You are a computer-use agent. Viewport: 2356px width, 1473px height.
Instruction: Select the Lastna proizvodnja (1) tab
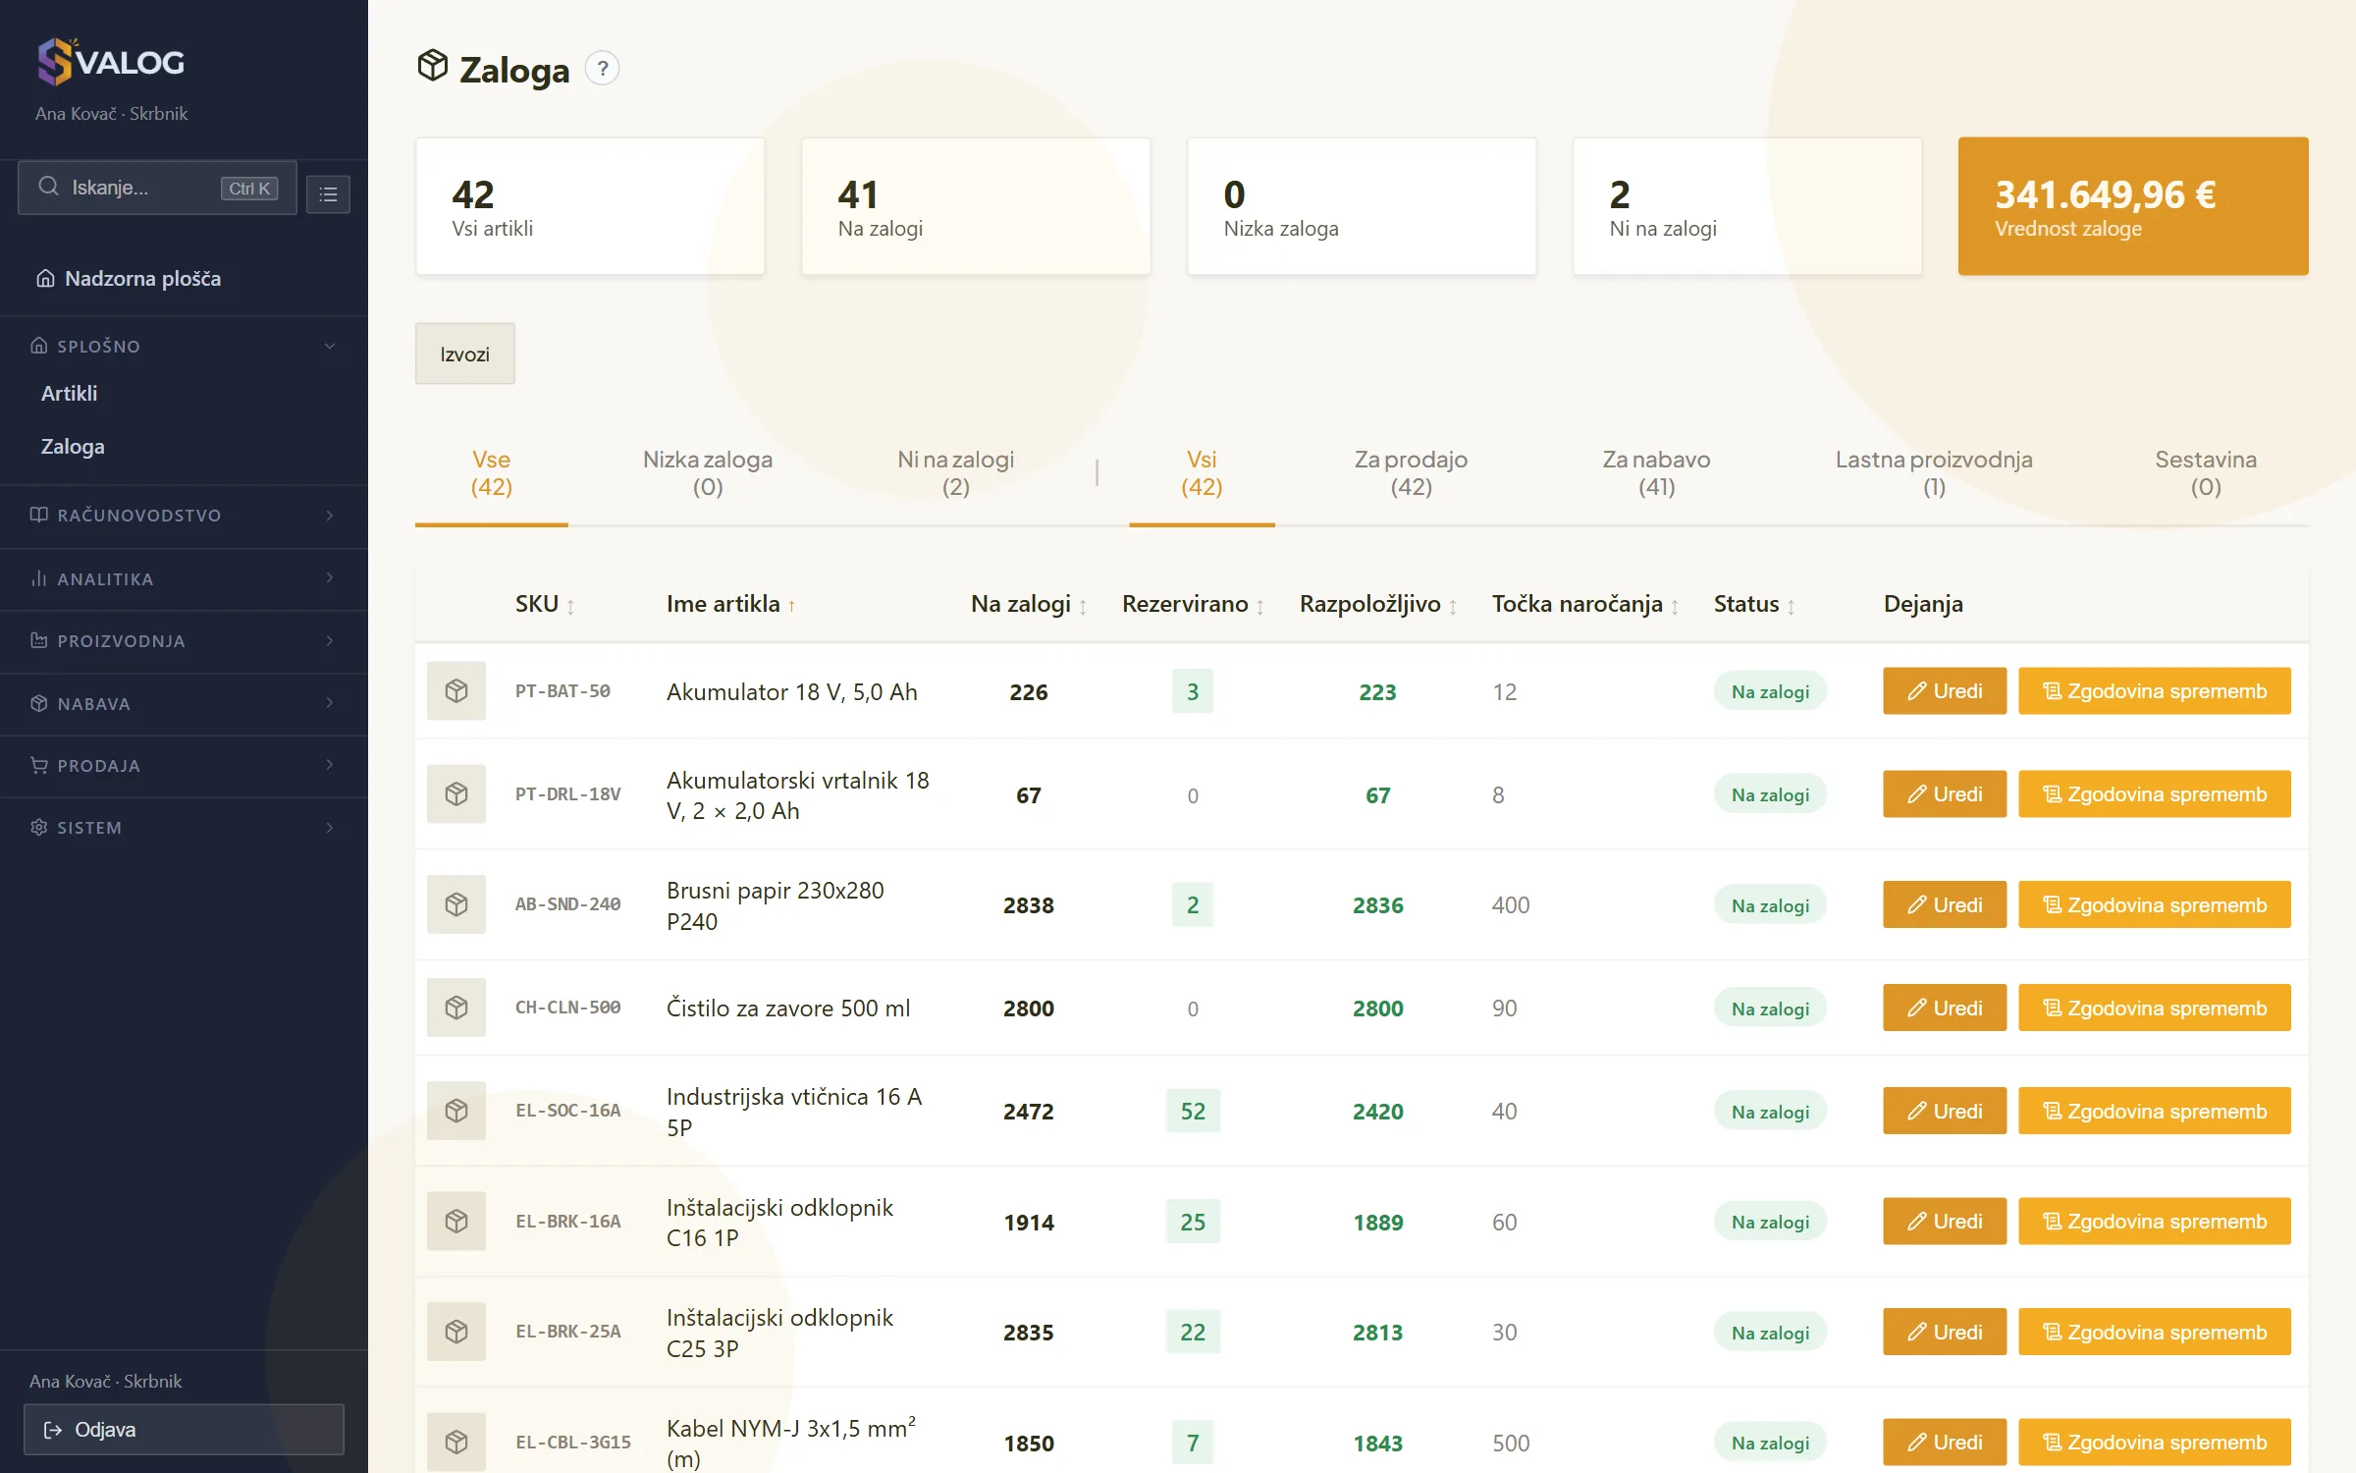point(1934,473)
